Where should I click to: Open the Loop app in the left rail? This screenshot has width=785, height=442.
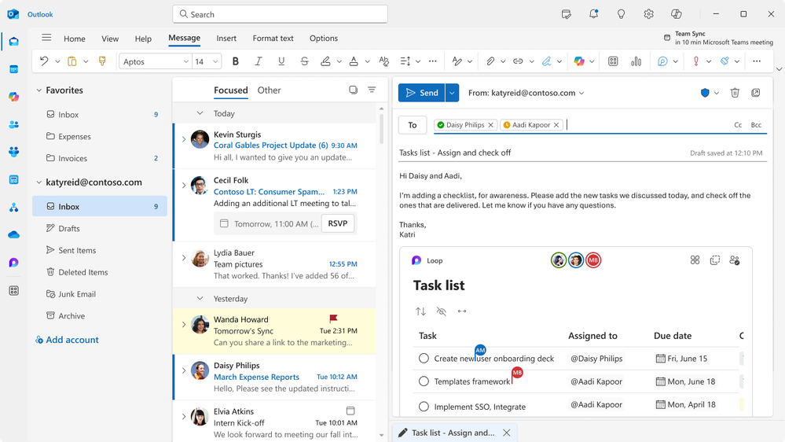[x=13, y=263]
